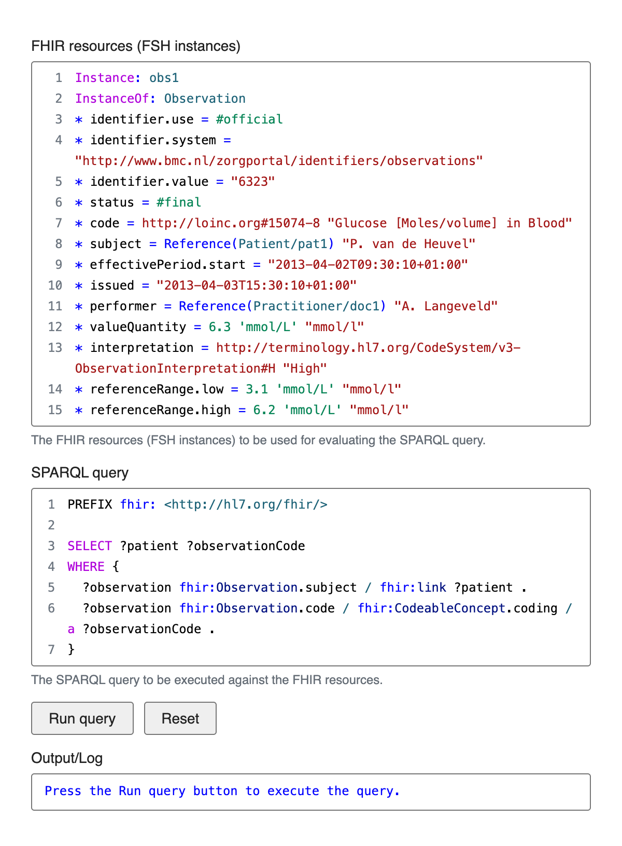Click the Run query button

tap(82, 718)
